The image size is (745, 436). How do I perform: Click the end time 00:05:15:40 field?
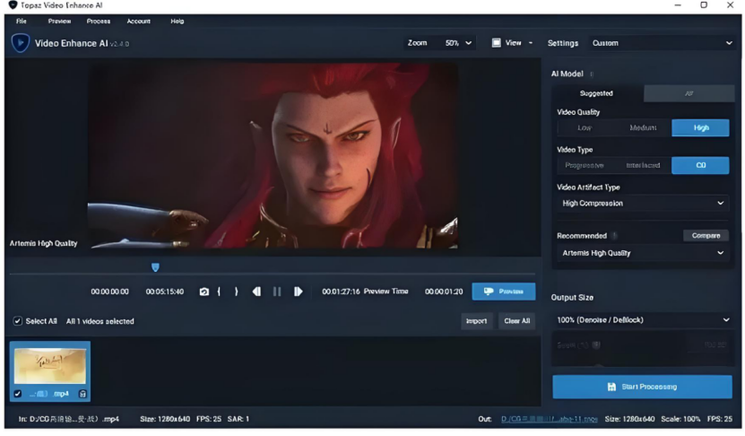(165, 292)
